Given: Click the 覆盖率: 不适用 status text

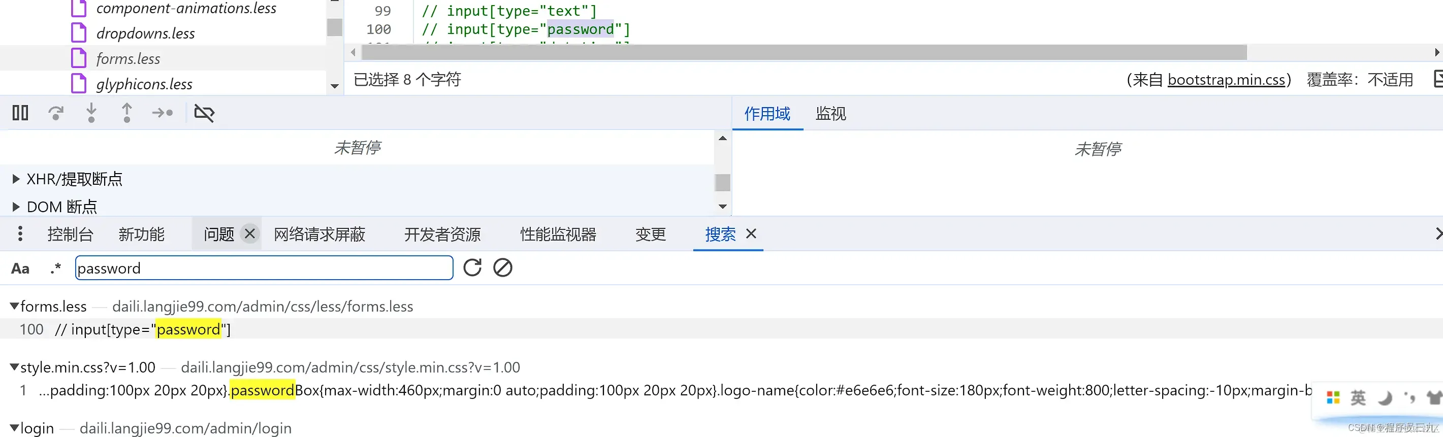Looking at the screenshot, I should [x=1360, y=80].
